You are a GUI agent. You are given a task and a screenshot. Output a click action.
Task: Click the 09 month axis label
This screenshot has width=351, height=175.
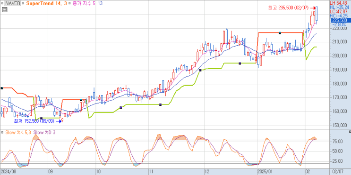coord(51,172)
